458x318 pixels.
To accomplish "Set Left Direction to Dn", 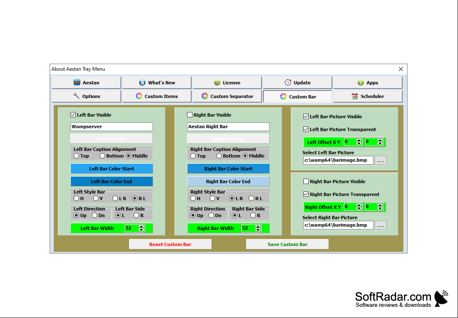I will pos(95,215).
